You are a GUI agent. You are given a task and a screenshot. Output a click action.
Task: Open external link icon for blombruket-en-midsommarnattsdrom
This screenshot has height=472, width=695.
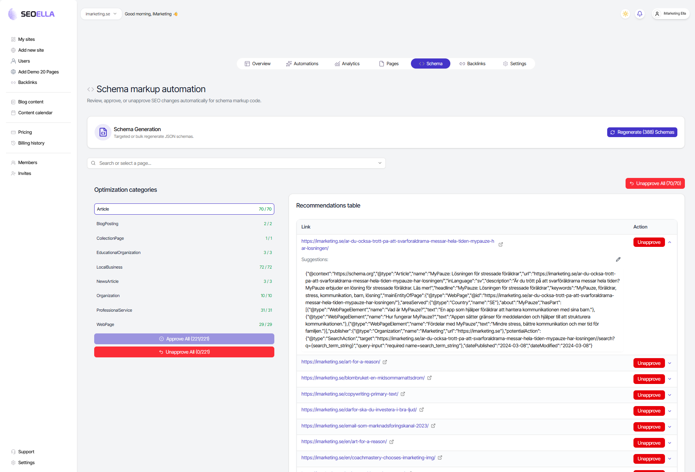click(x=429, y=378)
